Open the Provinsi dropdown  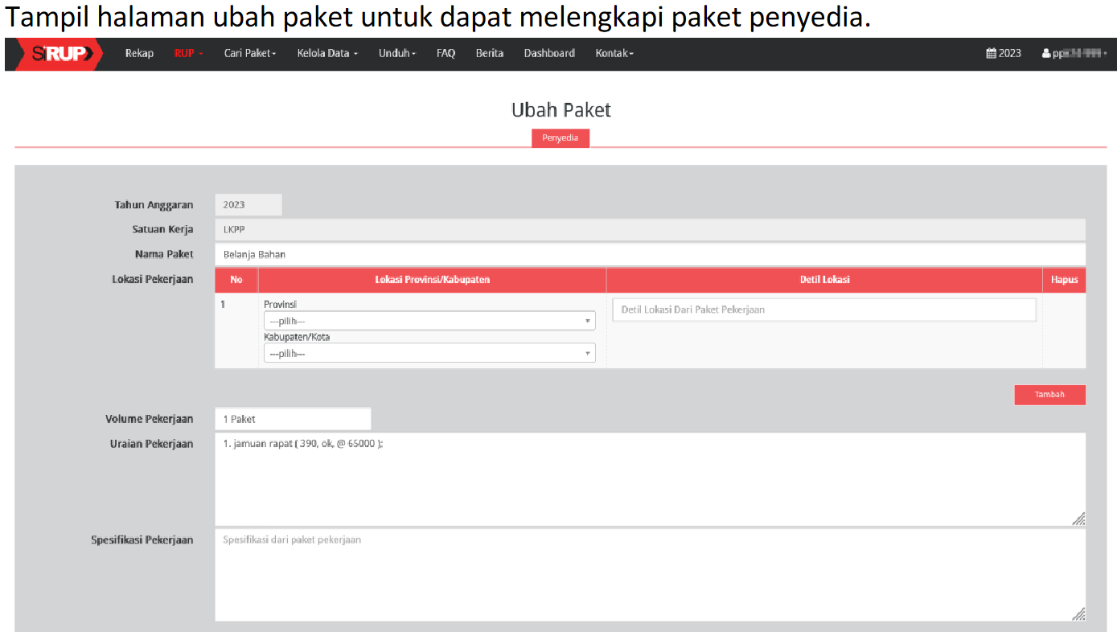[x=429, y=321]
